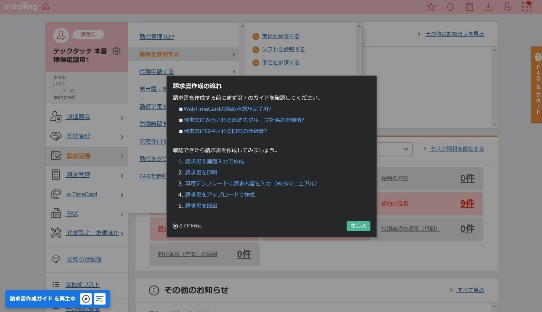Viewport: 542px width, 312px height.
Task: Open the task checklist clipboard icon
Action: (469, 7)
